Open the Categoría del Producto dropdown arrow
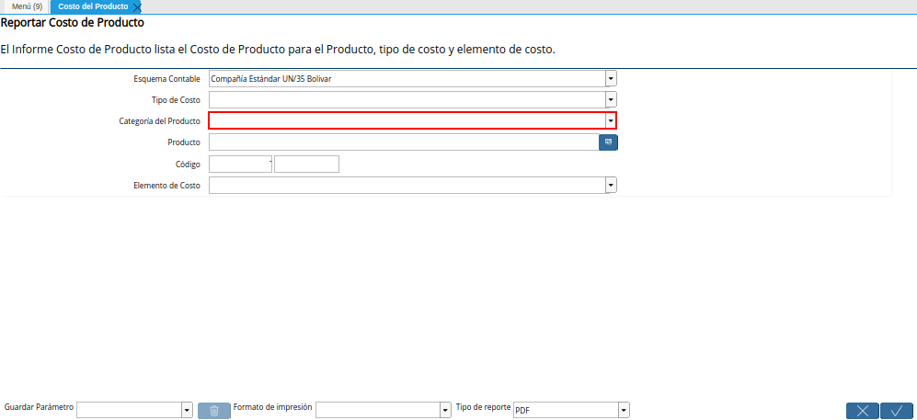Viewport: 917px width, 420px height. [611, 121]
